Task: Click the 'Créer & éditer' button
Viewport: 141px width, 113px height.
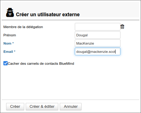Action: point(42,107)
